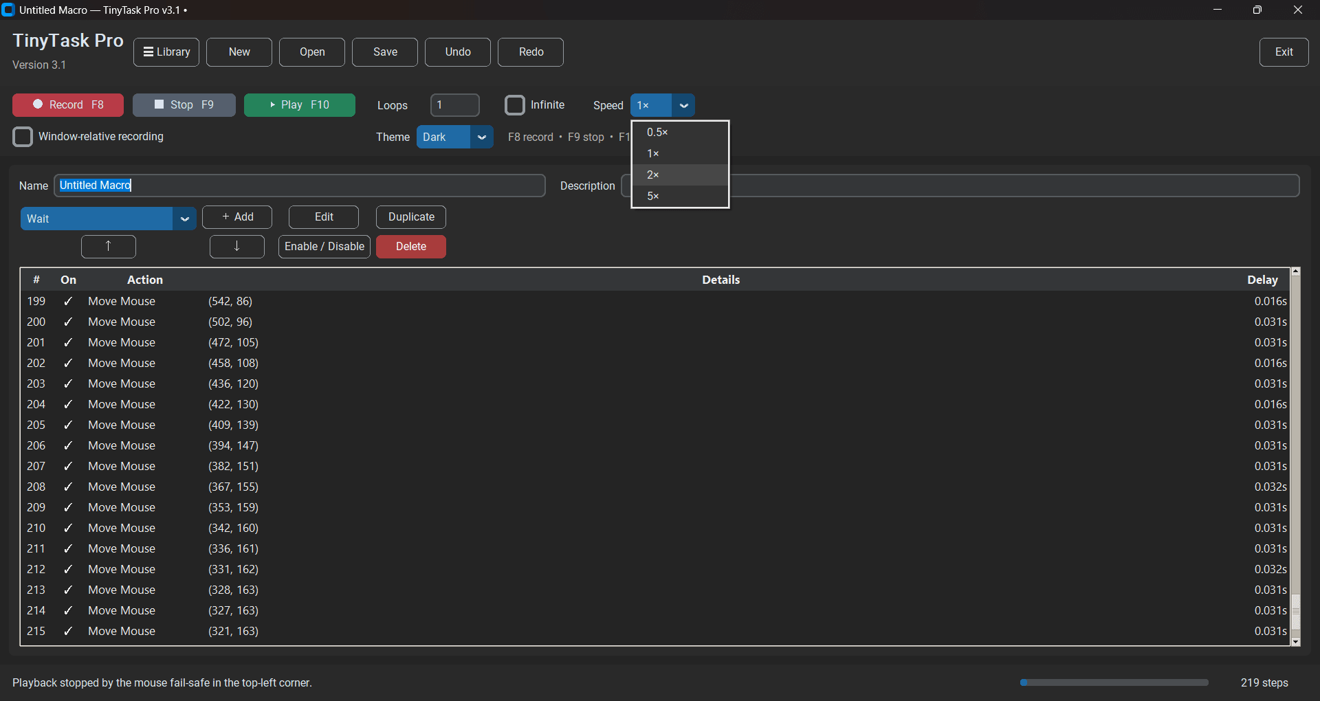Select step 210 Move Mouse action
Screen dimensions: 1320x701
122,528
